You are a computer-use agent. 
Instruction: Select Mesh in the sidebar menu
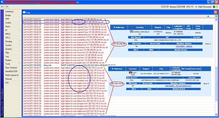click(8, 26)
